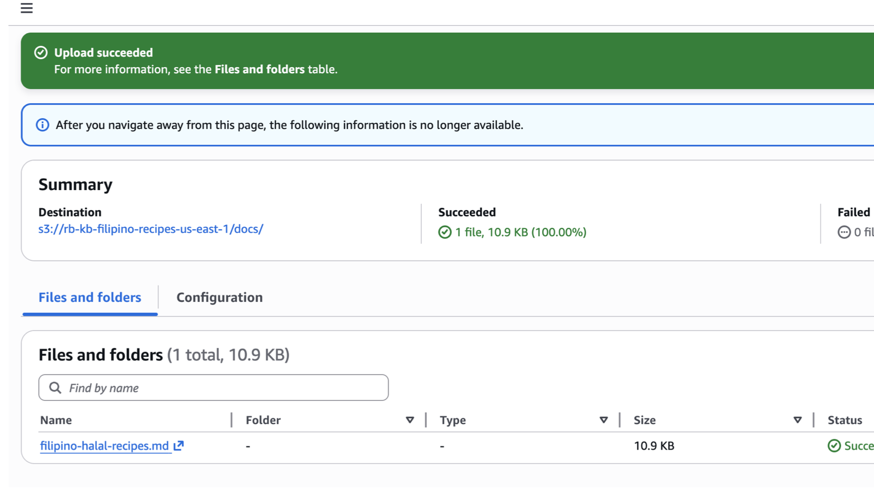Open the hamburger navigation menu

[26, 8]
